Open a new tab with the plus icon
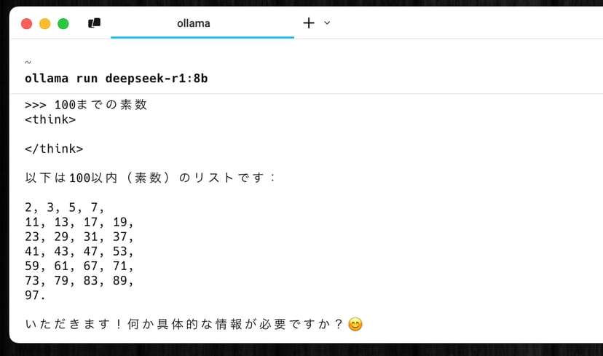Image resolution: width=603 pixels, height=356 pixels. click(309, 23)
